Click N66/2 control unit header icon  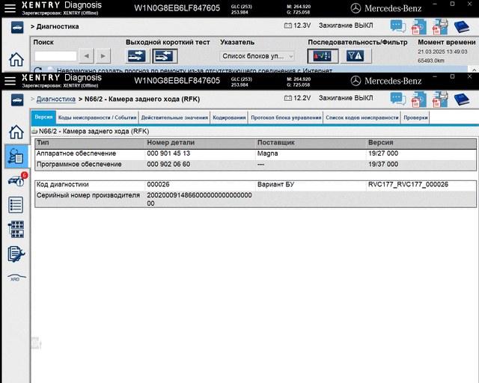(34, 132)
